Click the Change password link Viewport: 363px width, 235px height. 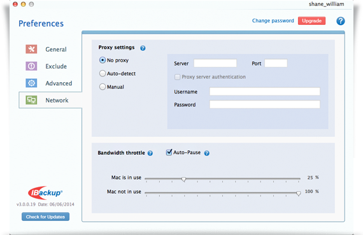pos(273,20)
